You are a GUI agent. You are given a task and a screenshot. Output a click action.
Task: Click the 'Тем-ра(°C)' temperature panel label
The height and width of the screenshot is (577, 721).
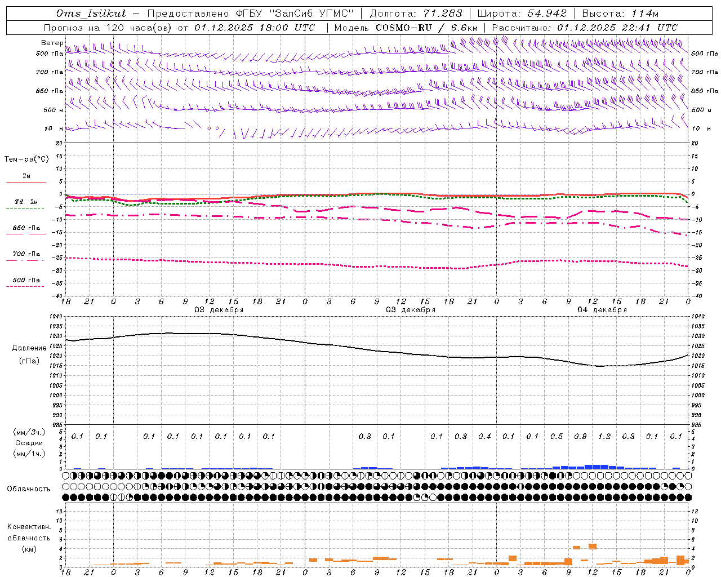pyautogui.click(x=26, y=159)
